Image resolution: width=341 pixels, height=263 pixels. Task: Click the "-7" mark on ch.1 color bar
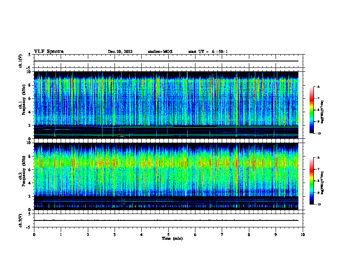318,98
